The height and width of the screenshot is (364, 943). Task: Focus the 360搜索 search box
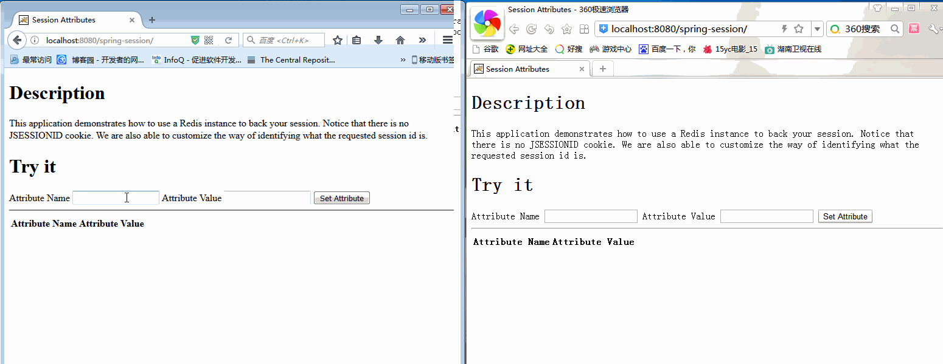(864, 29)
